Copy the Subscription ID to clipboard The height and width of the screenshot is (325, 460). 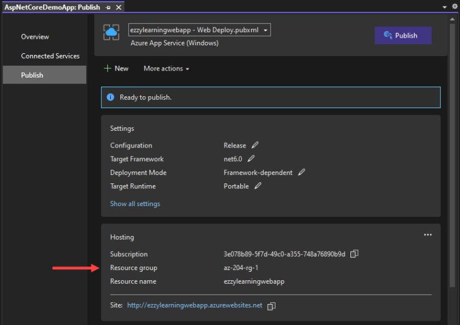(354, 254)
